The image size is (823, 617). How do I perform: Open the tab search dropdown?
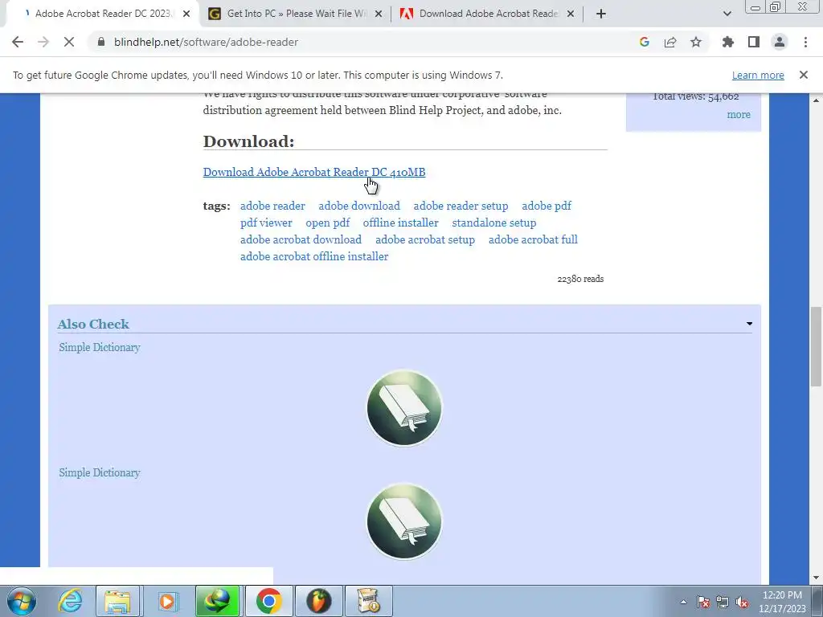(727, 14)
